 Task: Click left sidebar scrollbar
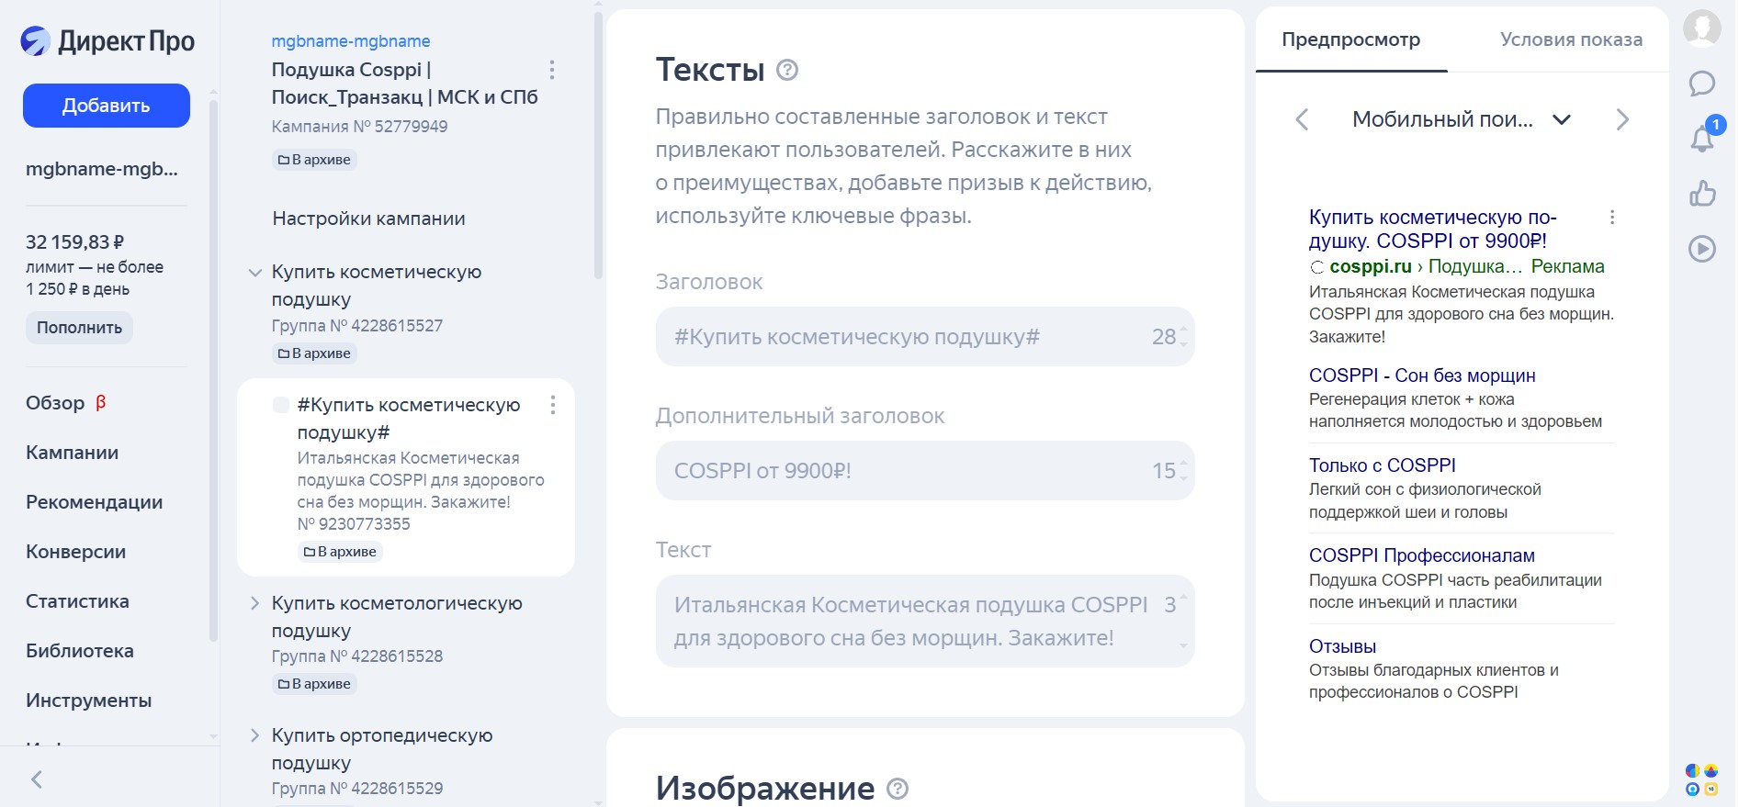click(x=213, y=371)
